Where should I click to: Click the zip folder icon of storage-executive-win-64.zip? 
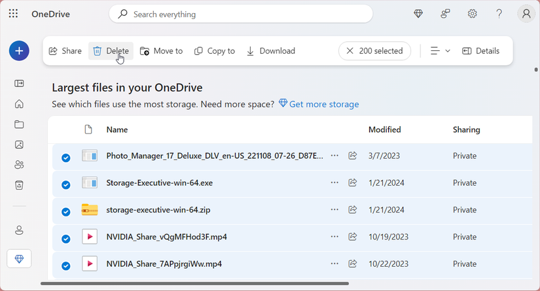90,209
